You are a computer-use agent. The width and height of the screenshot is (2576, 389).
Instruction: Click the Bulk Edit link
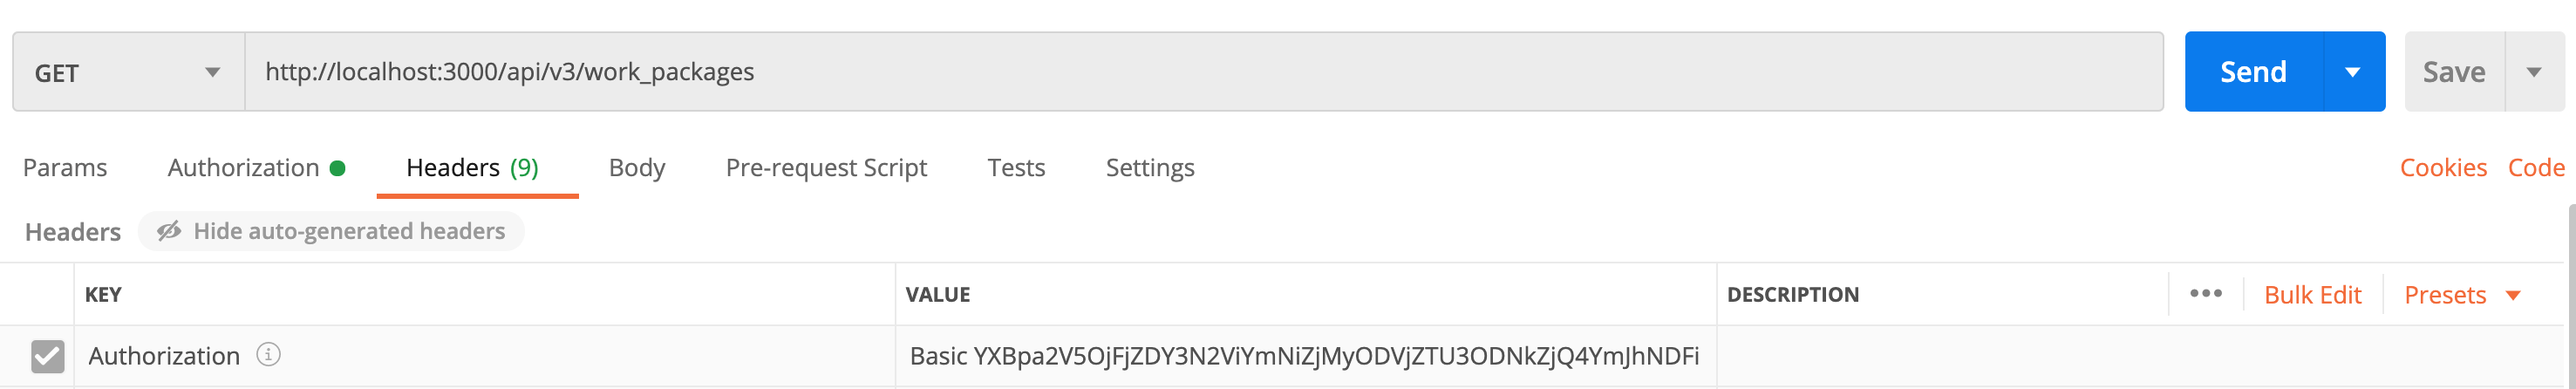coord(2312,295)
